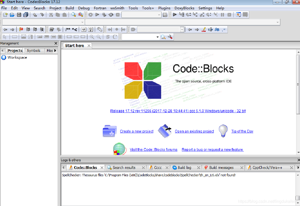Click the DoxyBlocks block comment /** icon

pos(68,29)
